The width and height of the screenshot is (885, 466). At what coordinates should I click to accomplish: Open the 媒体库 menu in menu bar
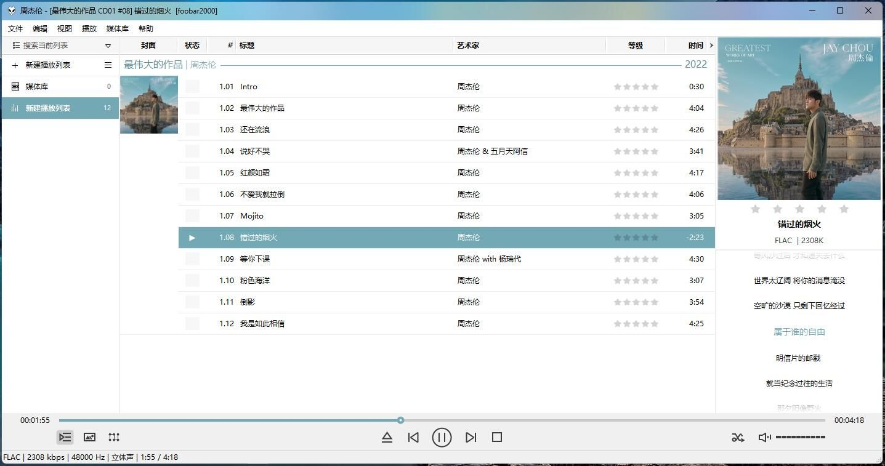[x=117, y=29]
